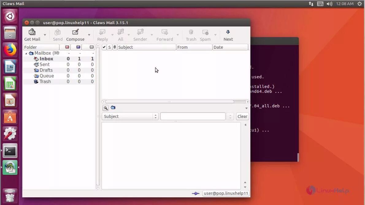
Task: Open System Settings from dock
Action: pos(10,134)
